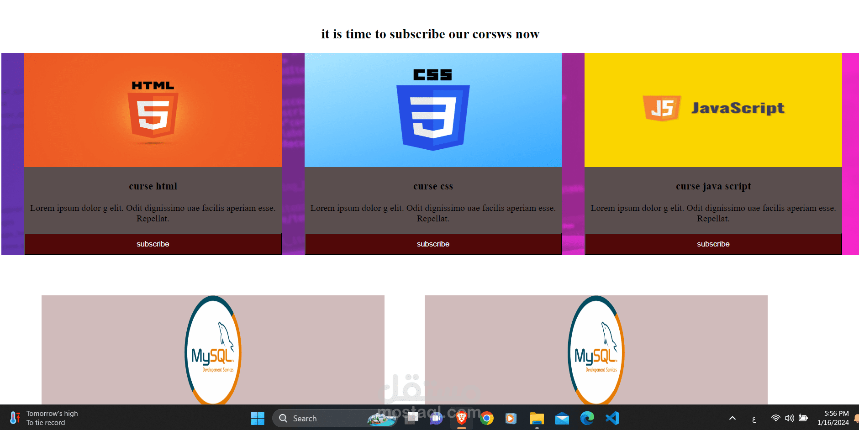Select the "curse html" card title

click(x=153, y=186)
